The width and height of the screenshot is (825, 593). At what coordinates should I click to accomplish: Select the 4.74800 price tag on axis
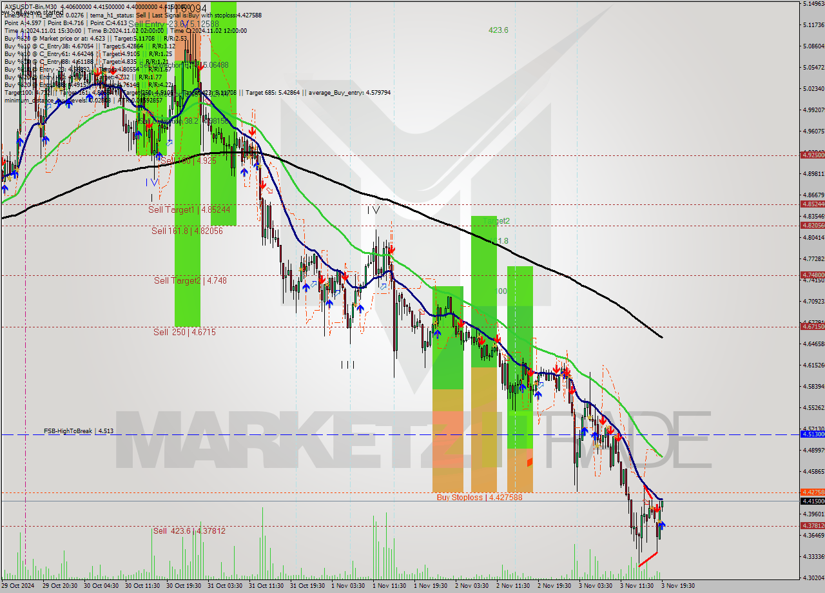coord(812,275)
